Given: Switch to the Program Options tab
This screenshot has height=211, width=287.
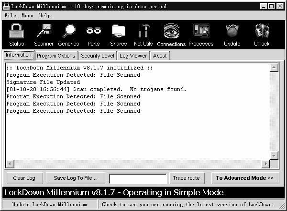Looking at the screenshot, I should click(x=56, y=56).
